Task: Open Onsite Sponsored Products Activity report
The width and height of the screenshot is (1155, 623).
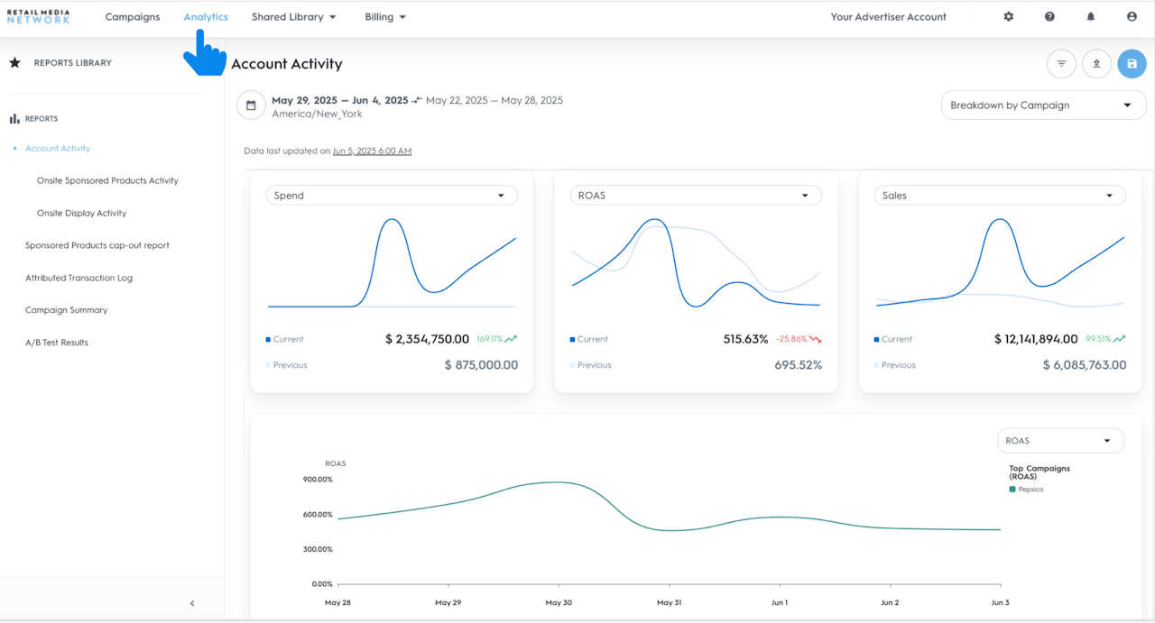Action: (107, 181)
